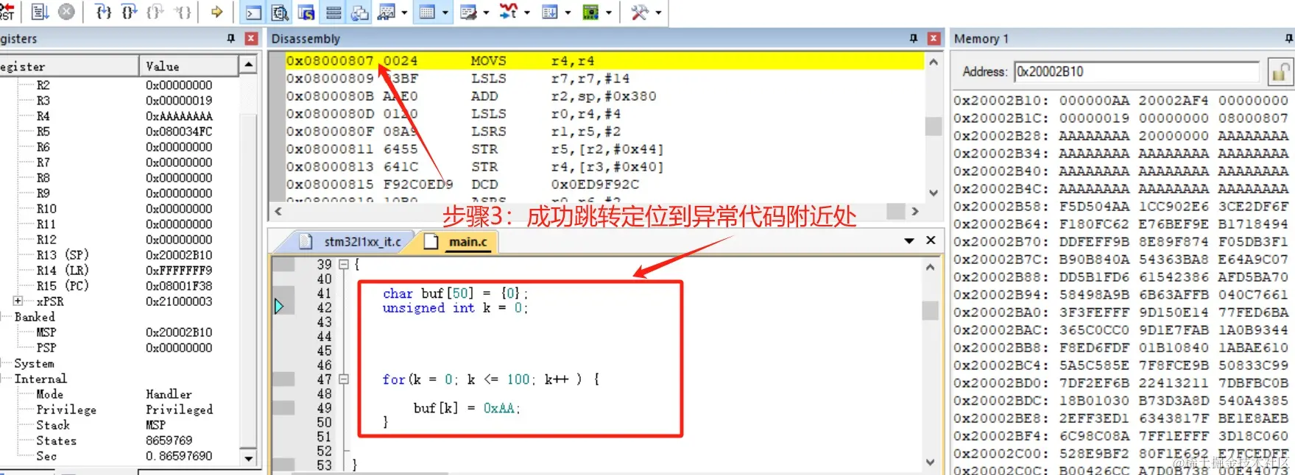The image size is (1295, 475).
Task: Select the R15 (PC) register row
Action: click(x=125, y=286)
